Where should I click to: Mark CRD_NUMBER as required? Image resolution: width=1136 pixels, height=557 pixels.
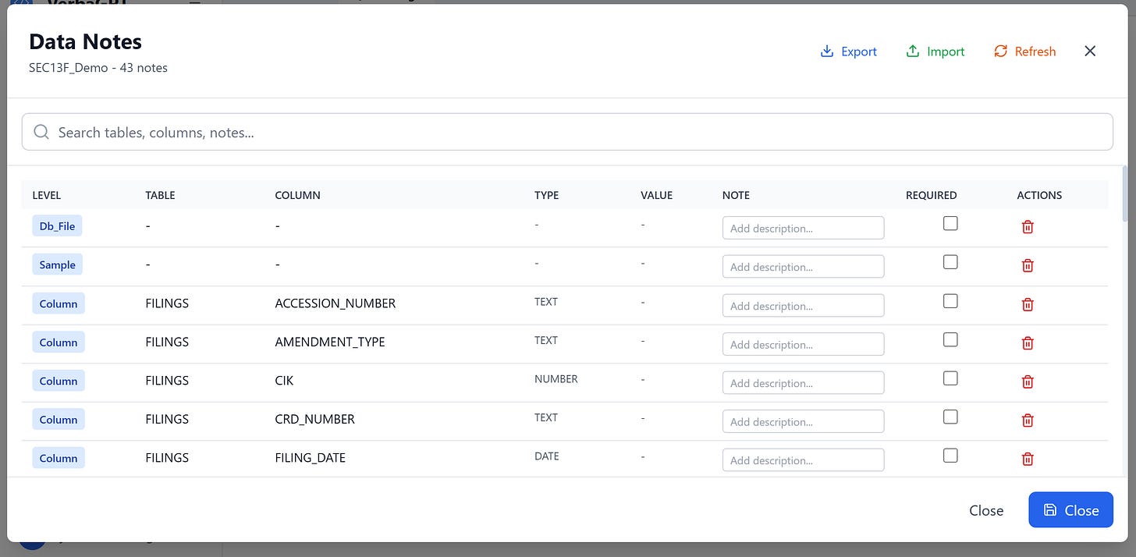tap(950, 417)
